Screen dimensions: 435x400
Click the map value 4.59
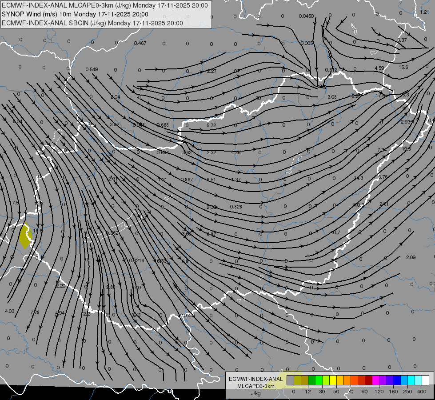click(x=379, y=68)
